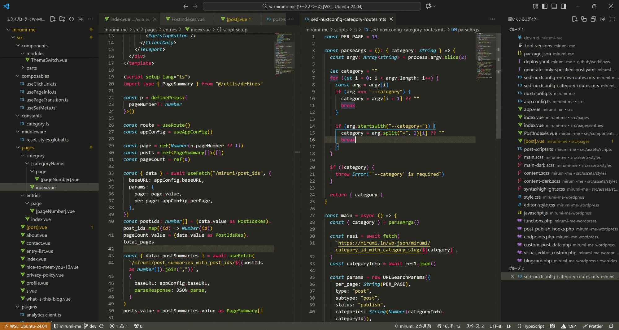Viewport: 619px width, 330px height.
Task: Refresh the Explorer view
Action: pos(71,19)
